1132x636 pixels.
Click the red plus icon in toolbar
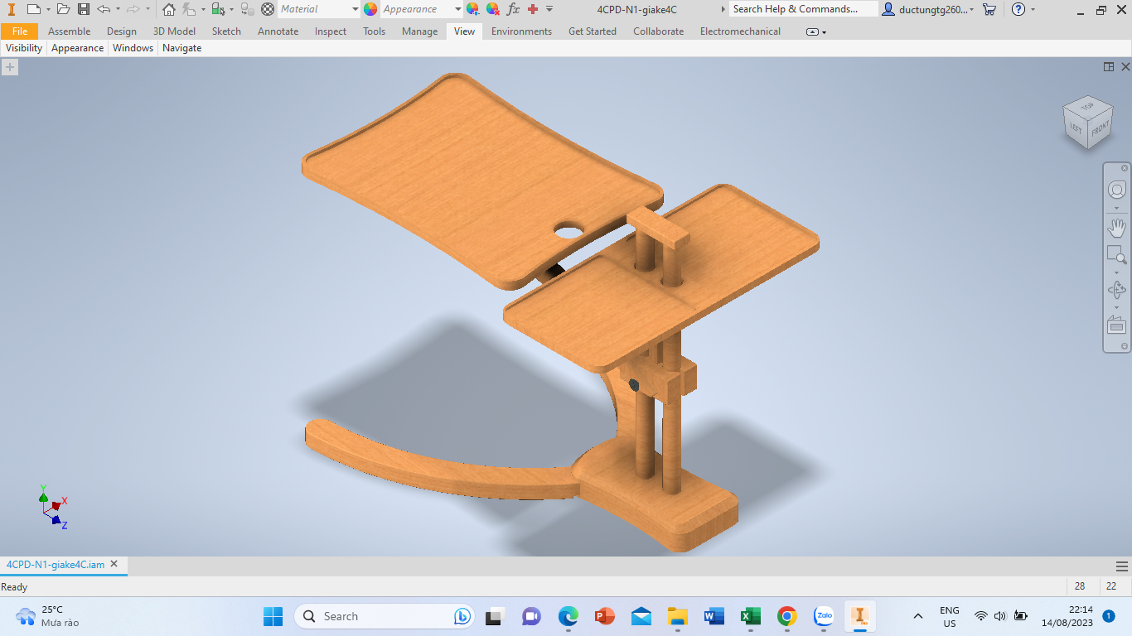point(533,9)
